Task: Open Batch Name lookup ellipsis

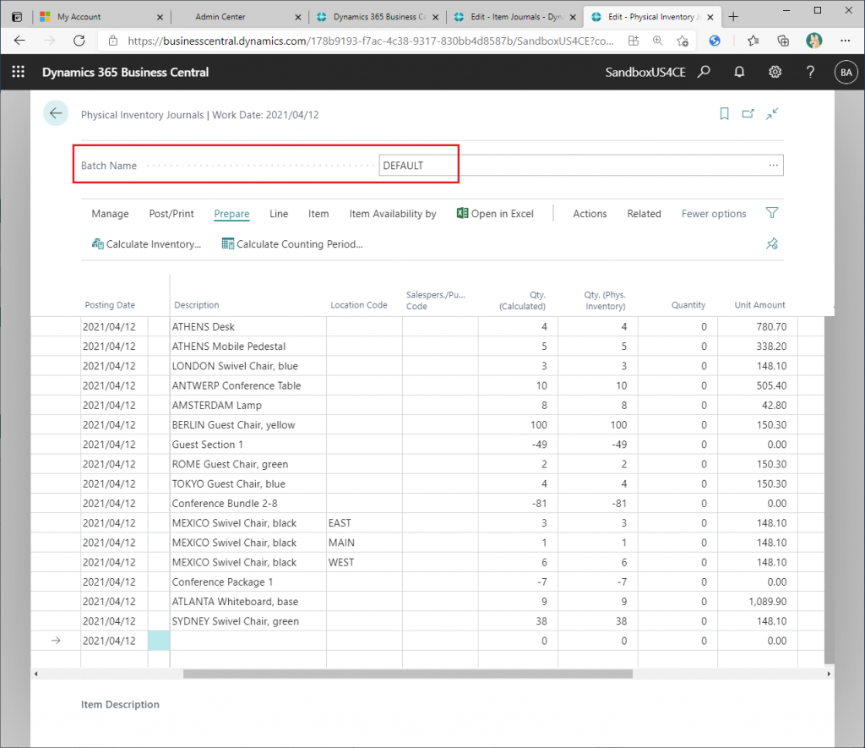Action: click(x=774, y=165)
